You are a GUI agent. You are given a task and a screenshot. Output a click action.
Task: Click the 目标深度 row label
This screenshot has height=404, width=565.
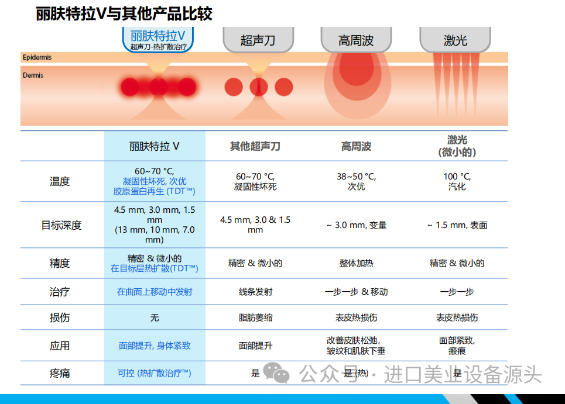tap(61, 225)
